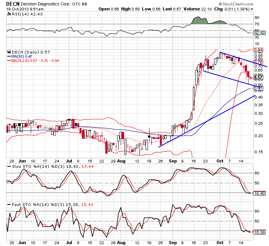
Task: Click the small green last candle at 0.57
Action: [251, 78]
